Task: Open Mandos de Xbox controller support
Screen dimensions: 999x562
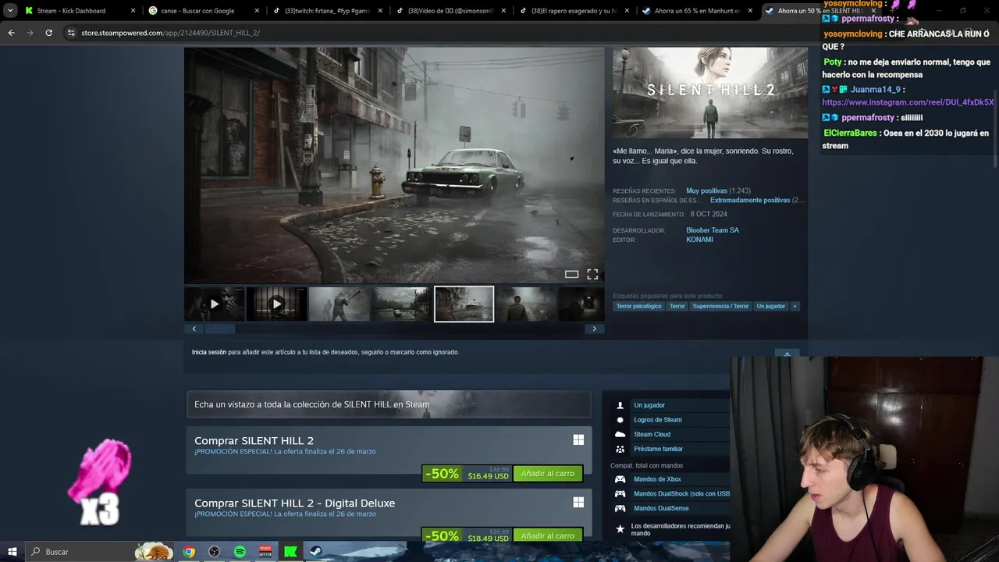Action: point(657,479)
